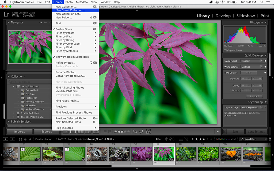274x171 pixels.
Task: Go back using filmstrip left arrow
Action: [x=25, y=139]
